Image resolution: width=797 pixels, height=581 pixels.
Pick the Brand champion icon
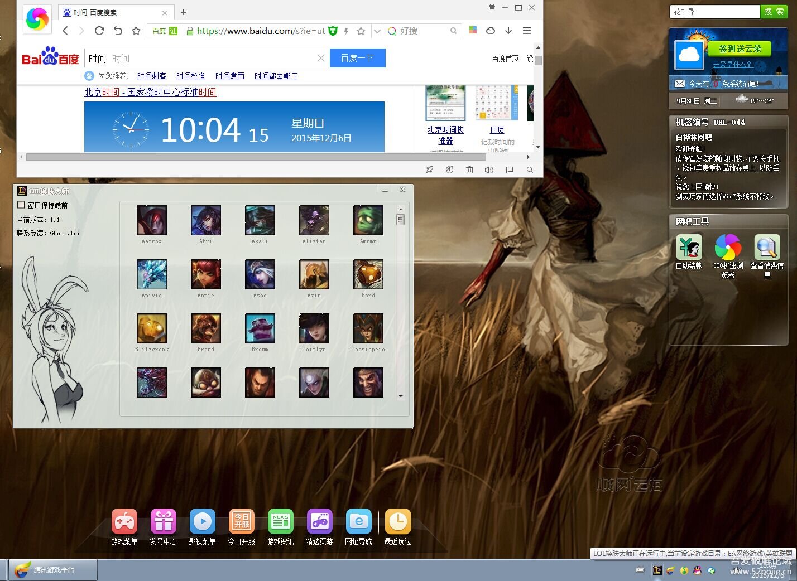click(206, 328)
